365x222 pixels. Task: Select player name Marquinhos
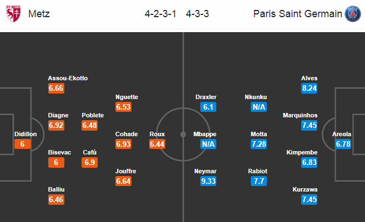tap(300, 115)
